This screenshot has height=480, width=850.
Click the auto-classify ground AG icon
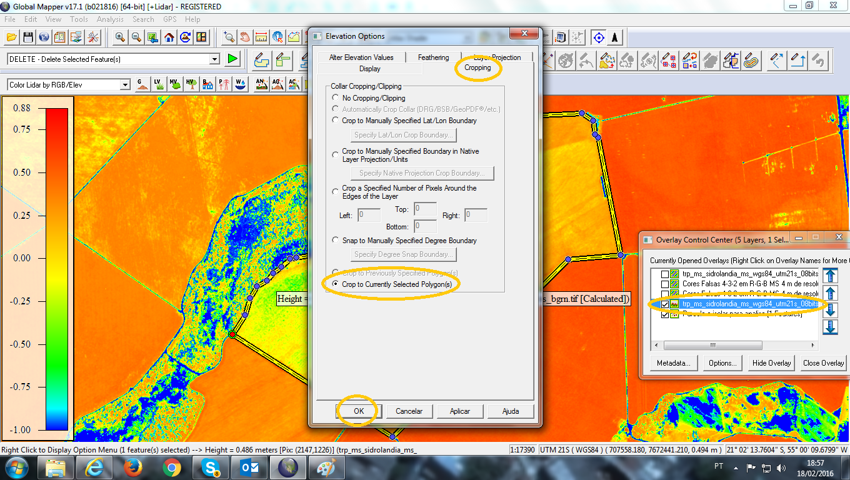277,84
